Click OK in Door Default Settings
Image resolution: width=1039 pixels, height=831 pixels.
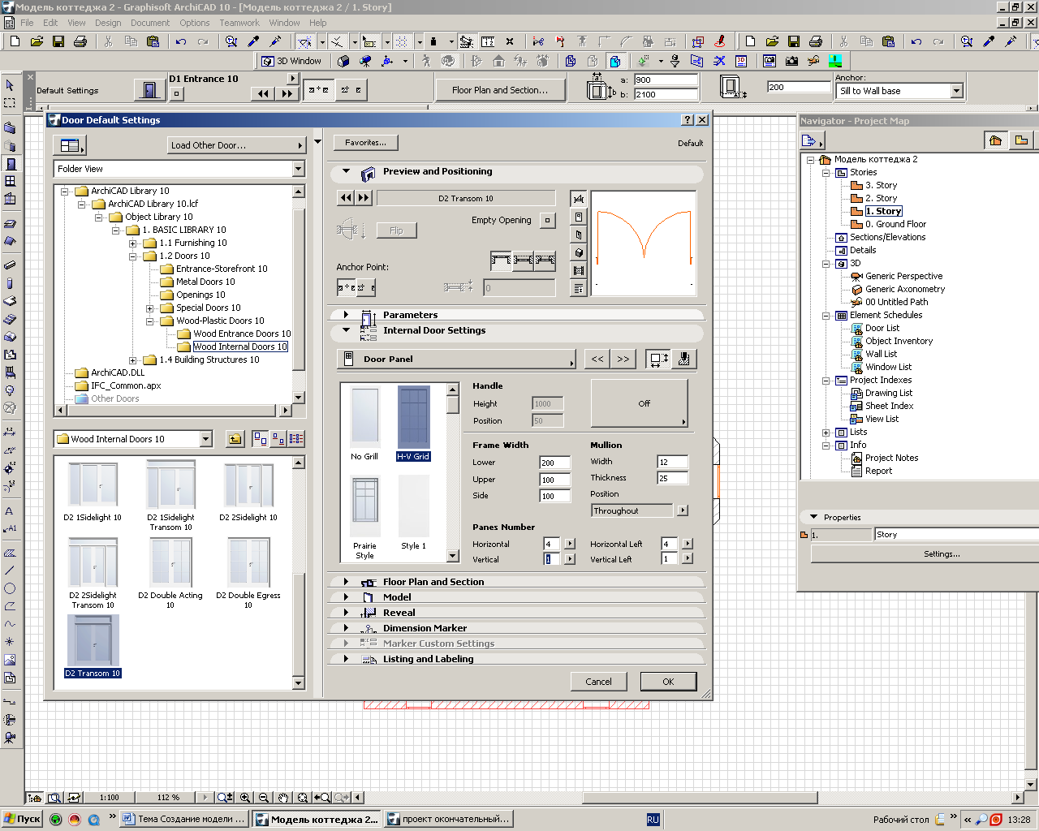[668, 682]
